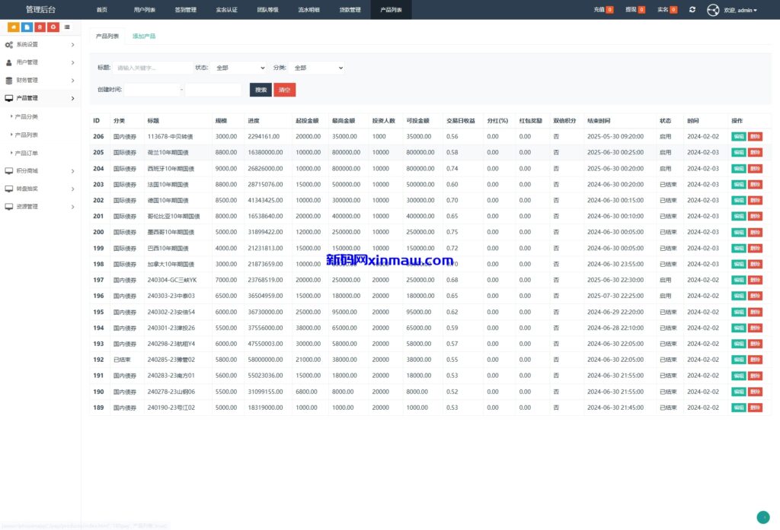Click the blue document shortcut icon
Screen dimensions: 780x530
click(x=27, y=27)
